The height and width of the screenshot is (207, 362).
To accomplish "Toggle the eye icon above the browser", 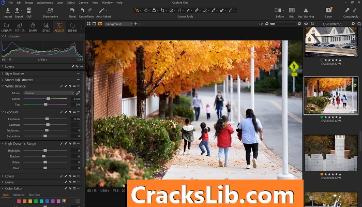I will pos(306,24).
